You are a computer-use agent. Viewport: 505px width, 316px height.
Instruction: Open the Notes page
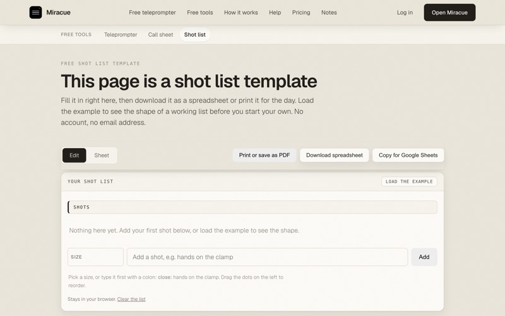click(x=329, y=13)
